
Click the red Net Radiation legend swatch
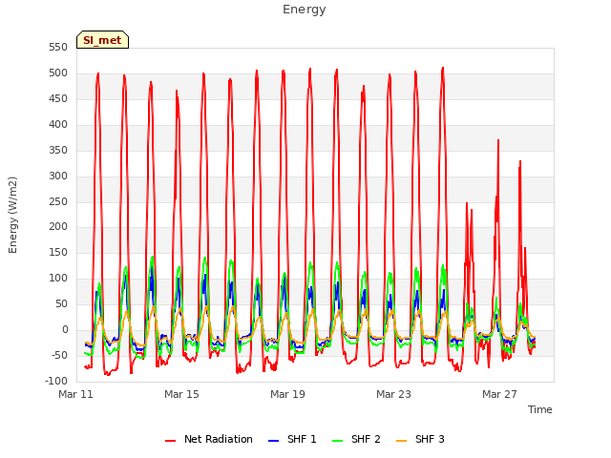170,441
